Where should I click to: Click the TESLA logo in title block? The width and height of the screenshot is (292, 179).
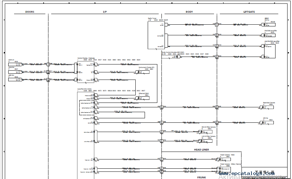(x=264, y=171)
